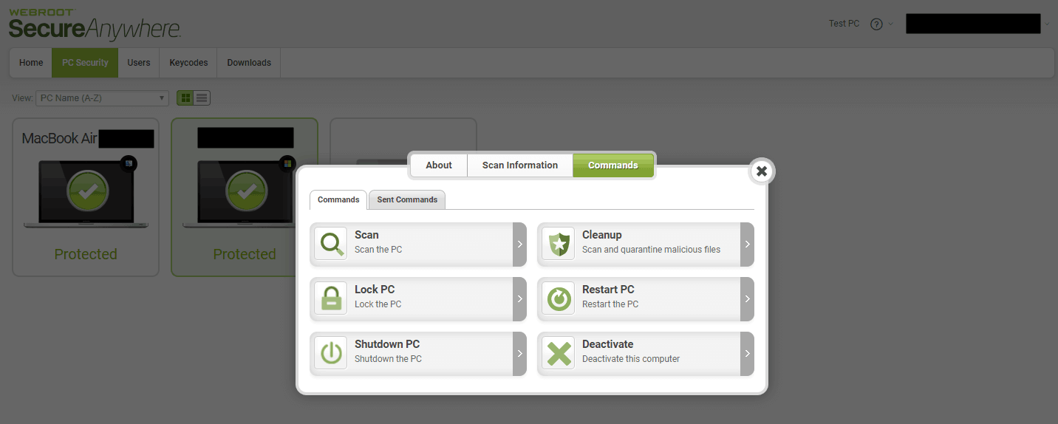Click the Scan magnifying glass icon
This screenshot has width=1058, height=424.
coord(330,244)
